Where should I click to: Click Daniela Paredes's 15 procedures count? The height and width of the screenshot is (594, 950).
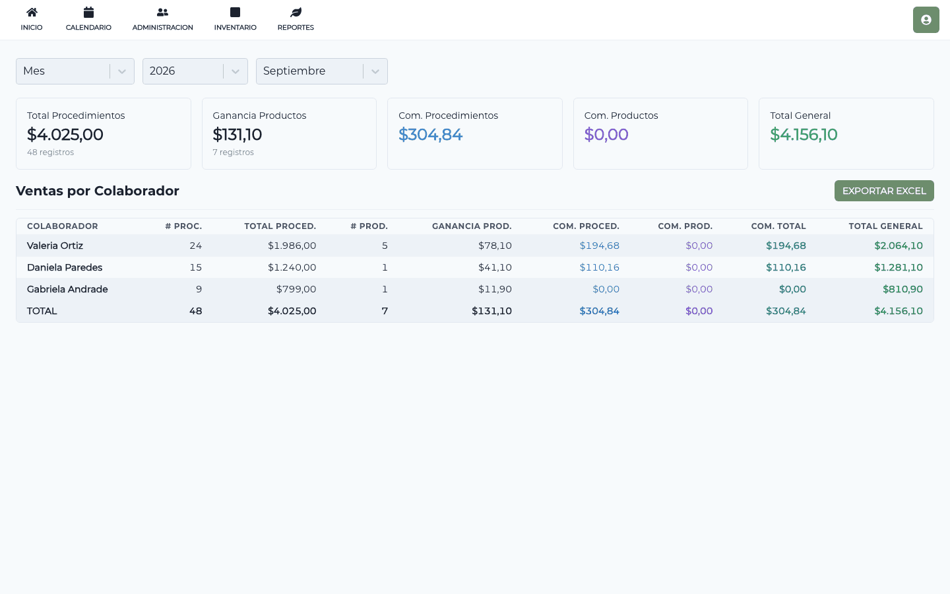[196, 267]
